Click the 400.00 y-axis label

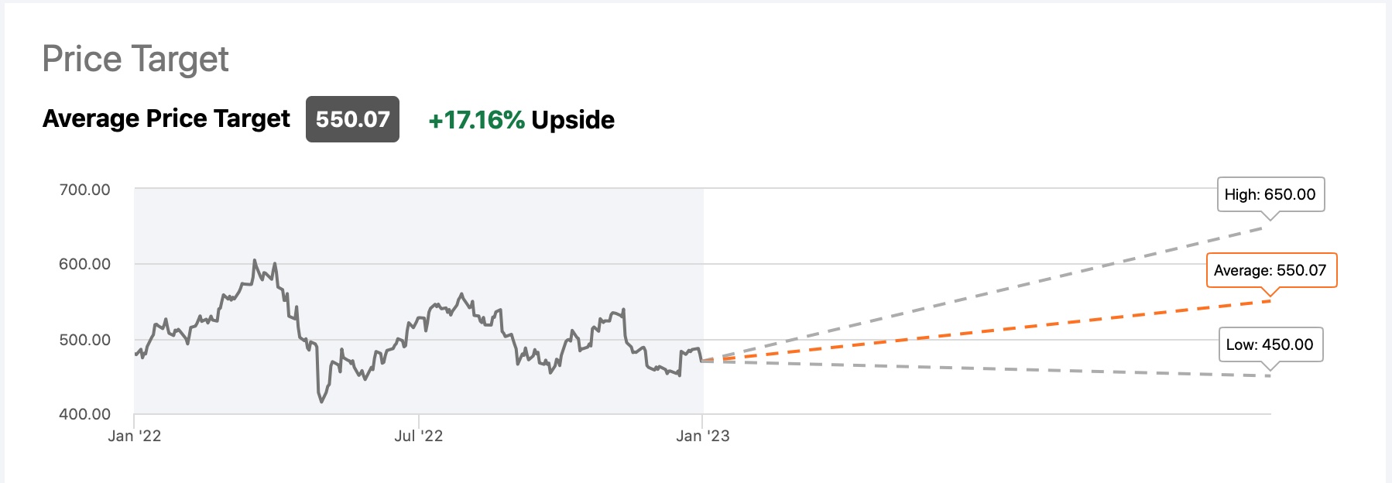[85, 414]
